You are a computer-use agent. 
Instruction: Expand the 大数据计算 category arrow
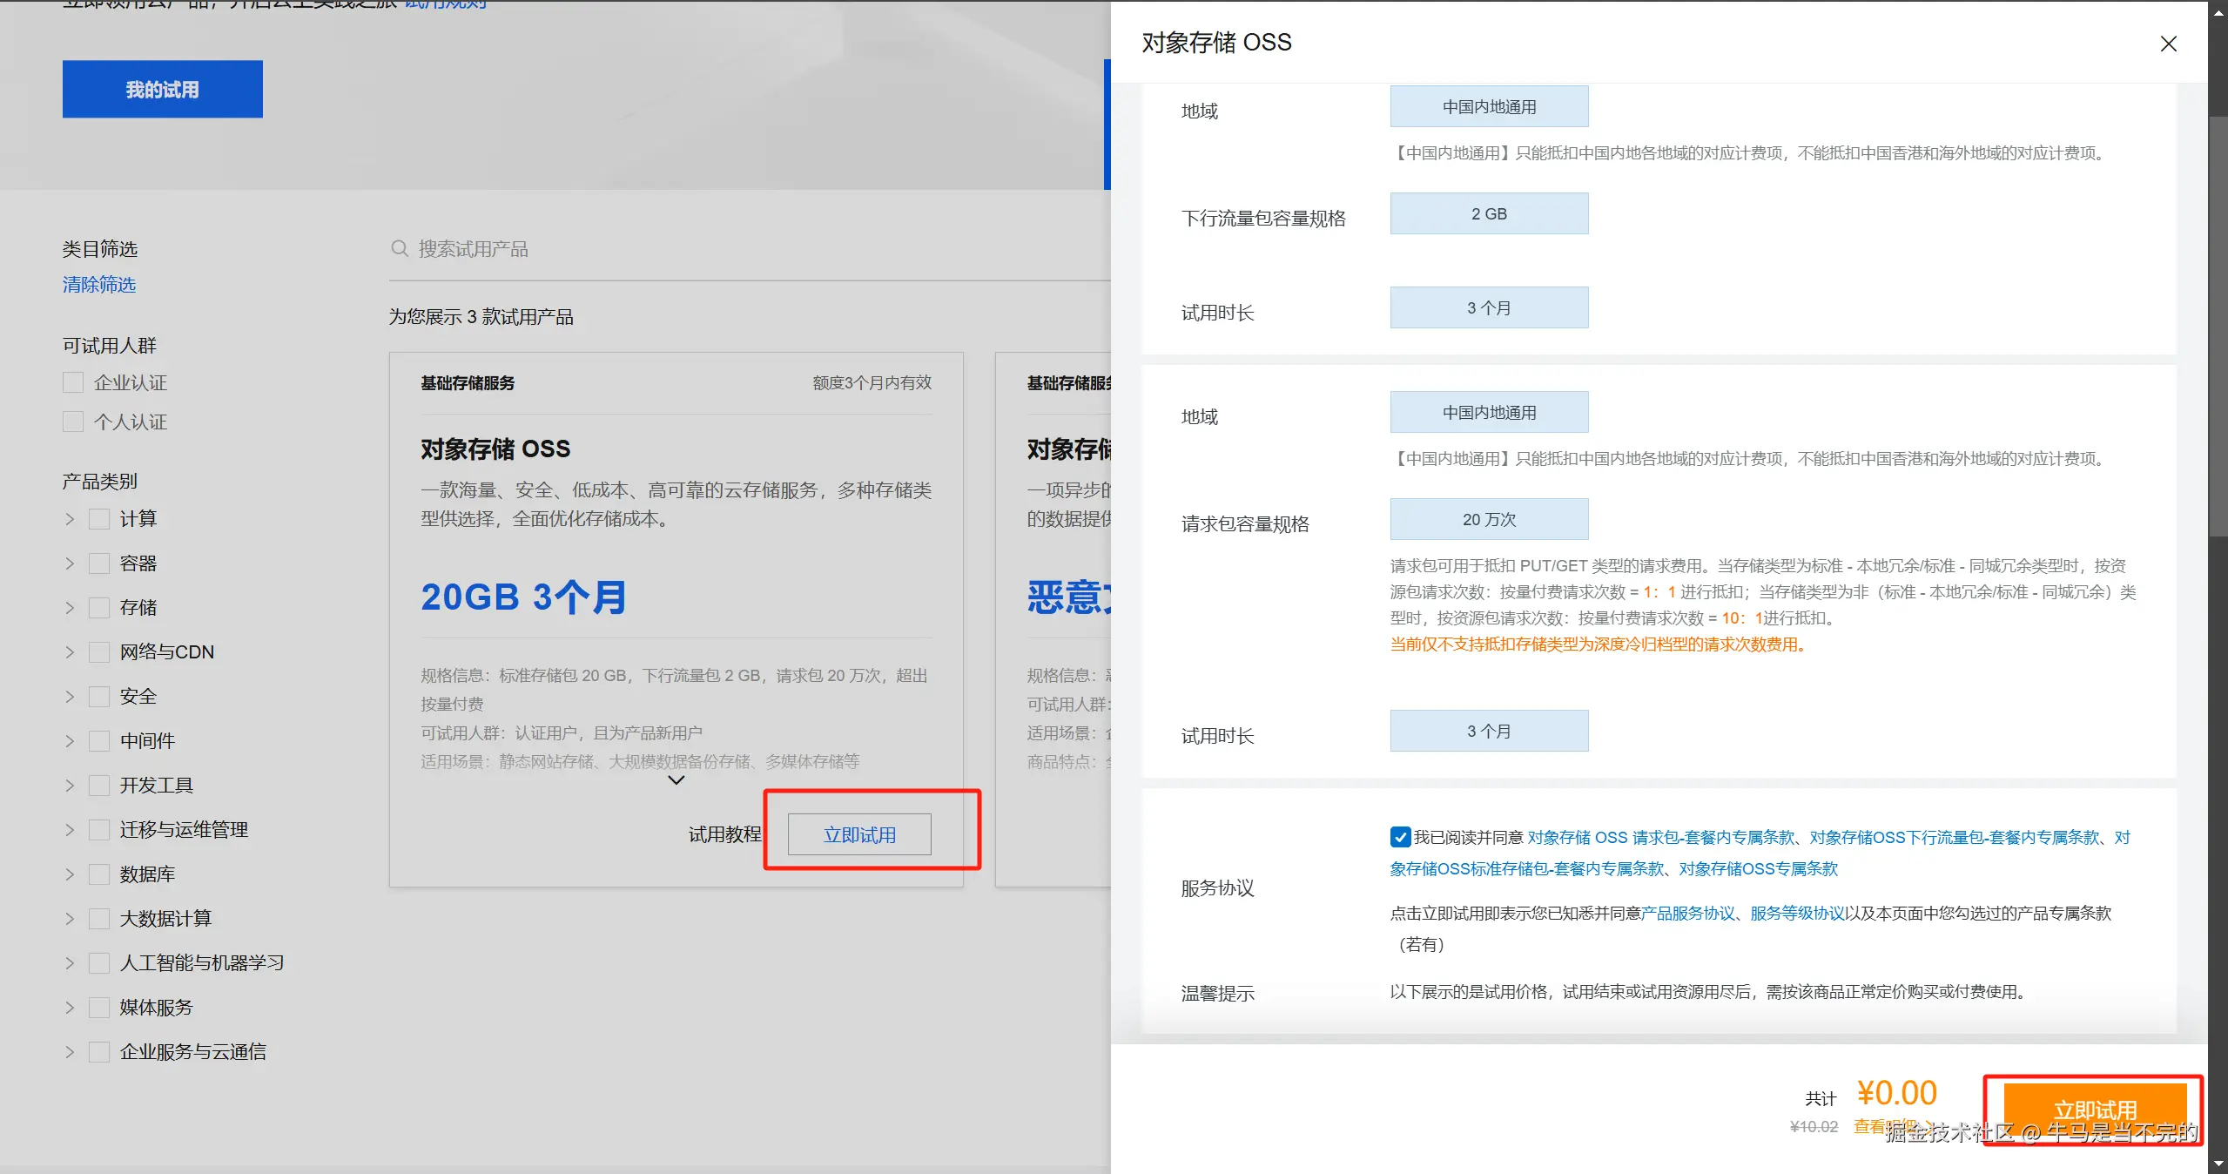point(70,919)
